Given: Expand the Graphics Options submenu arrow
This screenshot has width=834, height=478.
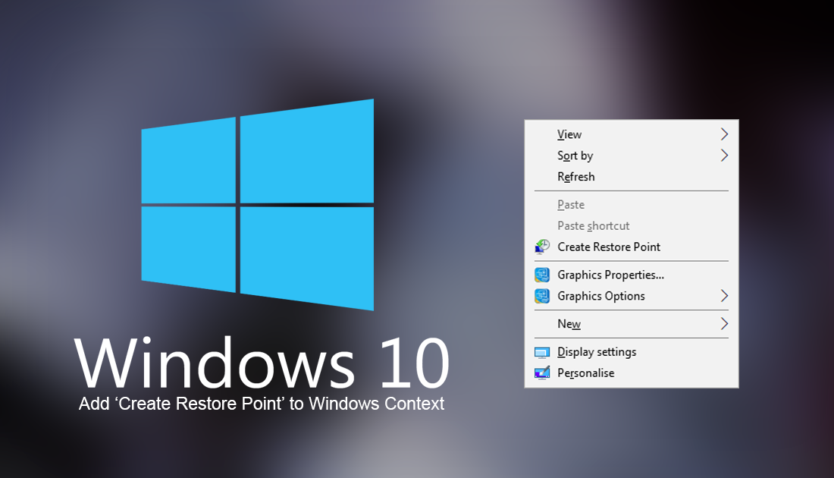Looking at the screenshot, I should click(724, 296).
